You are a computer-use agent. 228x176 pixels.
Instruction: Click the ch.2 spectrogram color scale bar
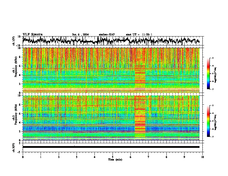(x=208, y=121)
